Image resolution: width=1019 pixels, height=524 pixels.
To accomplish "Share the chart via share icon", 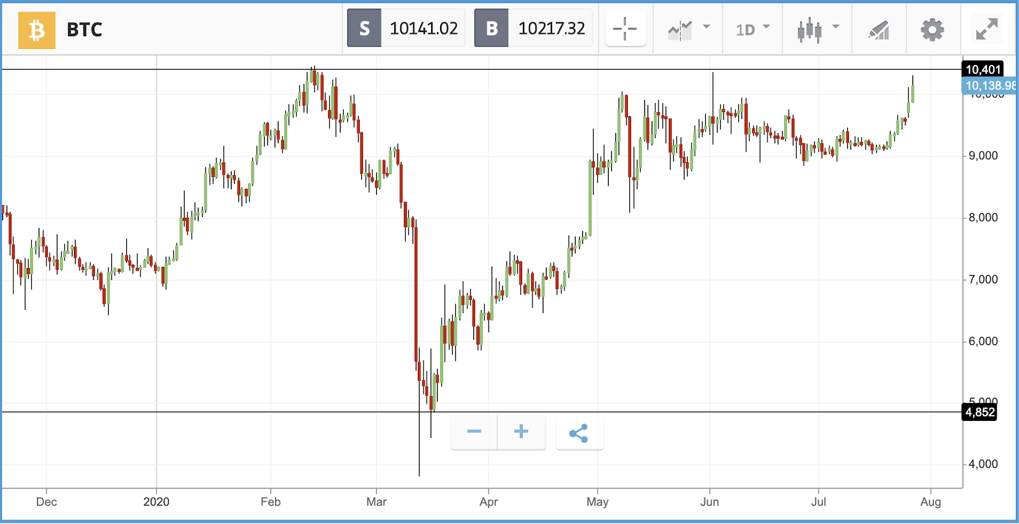I will [x=579, y=434].
